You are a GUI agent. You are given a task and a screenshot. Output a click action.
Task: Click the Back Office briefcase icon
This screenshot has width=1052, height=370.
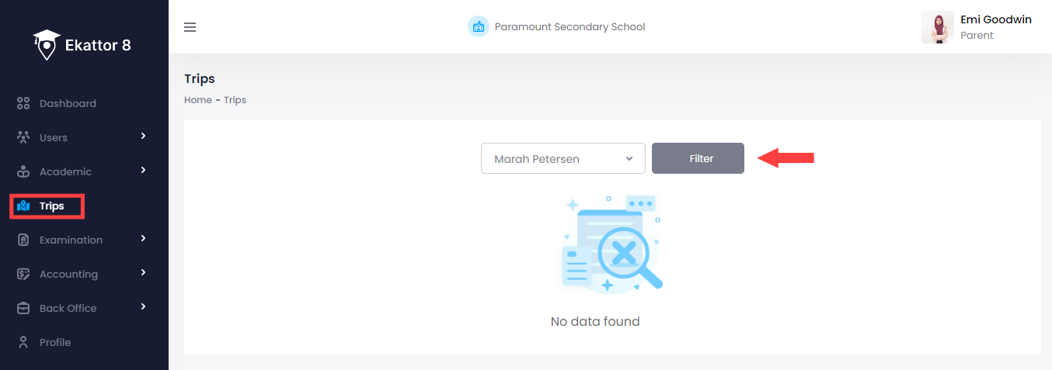point(23,308)
